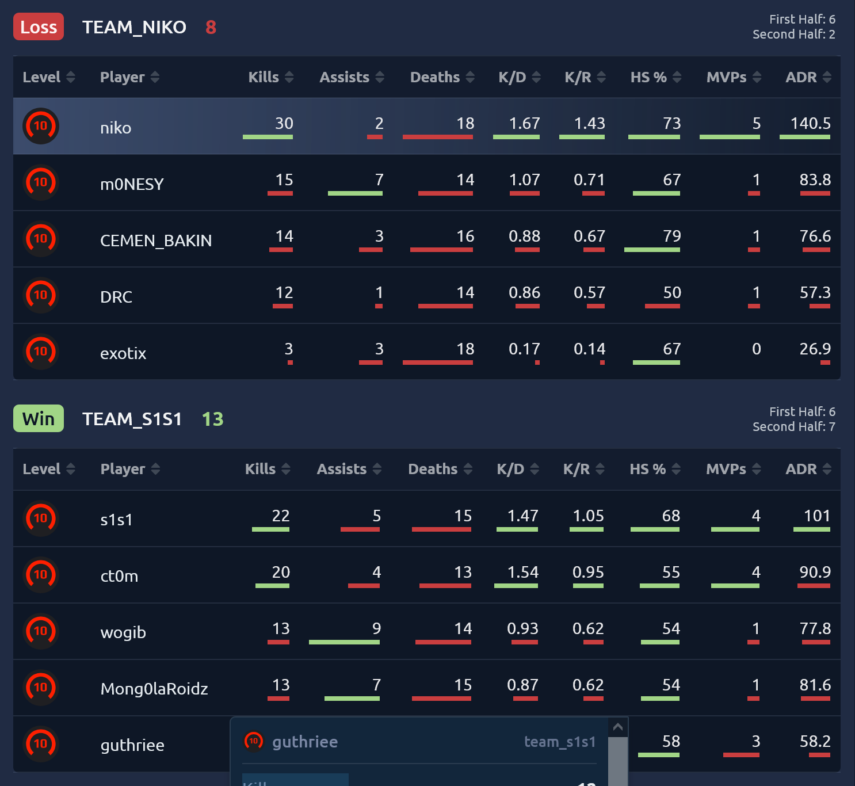
Task: Sort TEAM_NIKO table by Deaths
Action: point(442,77)
